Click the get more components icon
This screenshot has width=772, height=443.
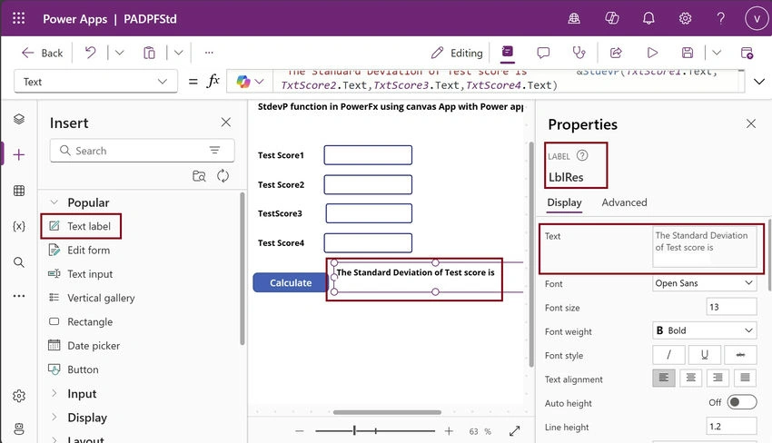pyautogui.click(x=199, y=176)
